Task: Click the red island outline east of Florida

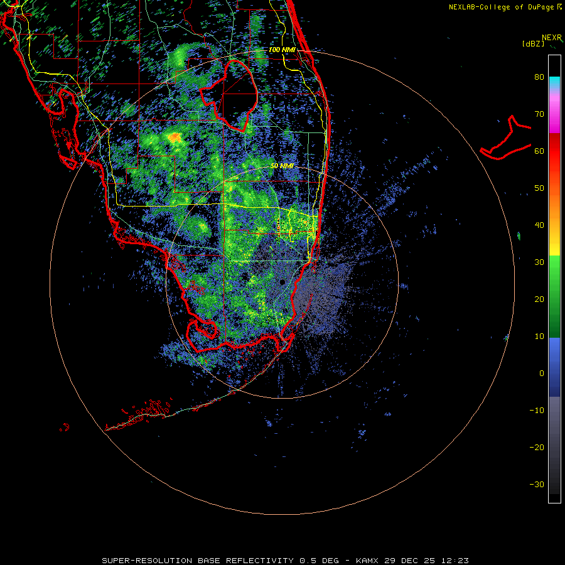Action: [505, 139]
